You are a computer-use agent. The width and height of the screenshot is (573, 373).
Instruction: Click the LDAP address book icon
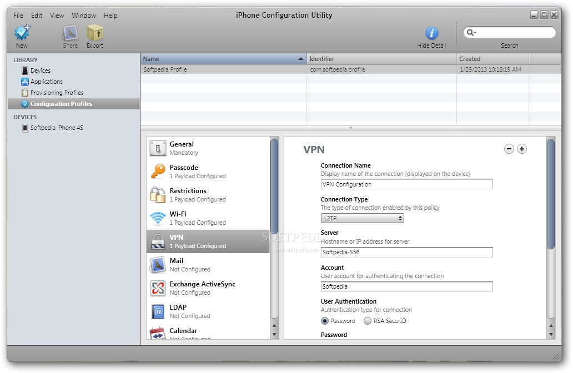click(x=158, y=311)
